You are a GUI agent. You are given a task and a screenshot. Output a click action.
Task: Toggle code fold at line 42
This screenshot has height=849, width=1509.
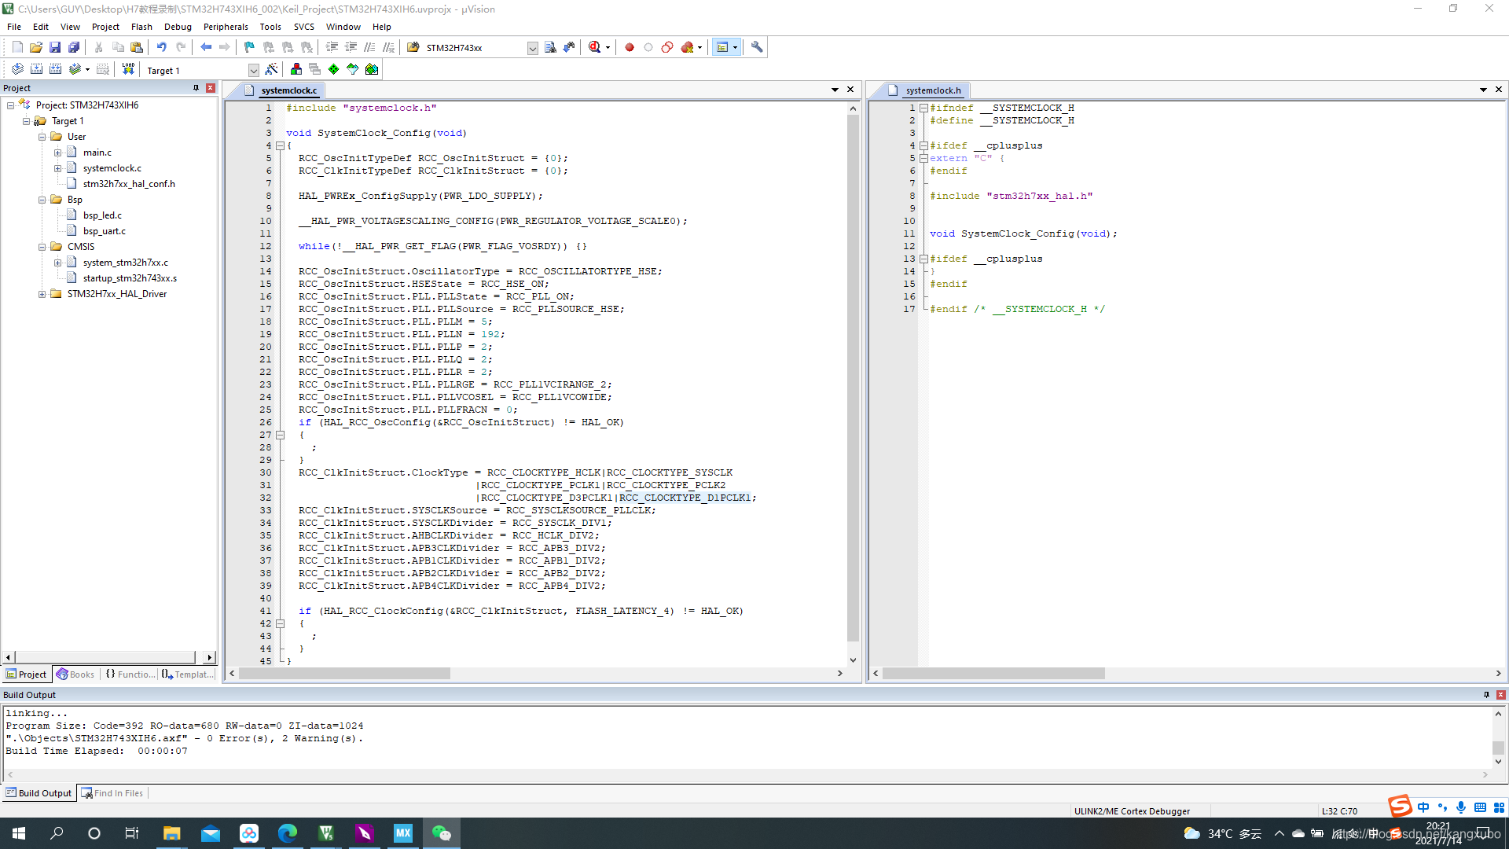pyautogui.click(x=280, y=623)
